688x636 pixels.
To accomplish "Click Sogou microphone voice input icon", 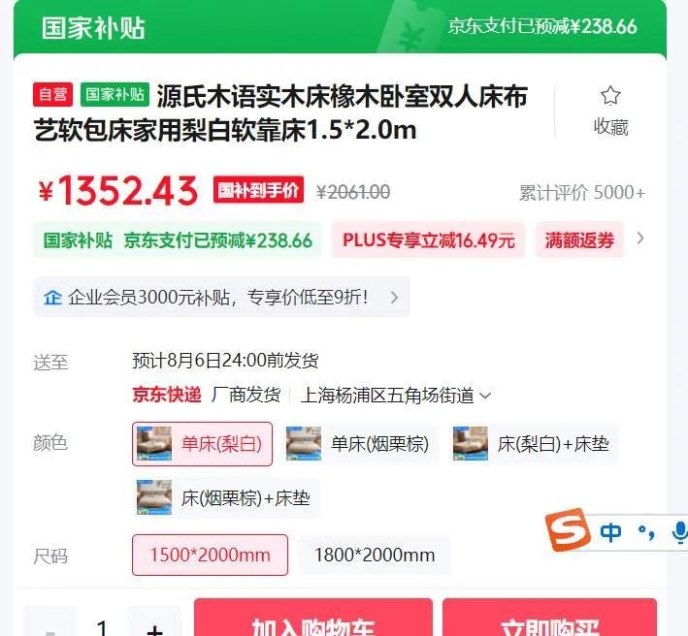I will [x=679, y=532].
